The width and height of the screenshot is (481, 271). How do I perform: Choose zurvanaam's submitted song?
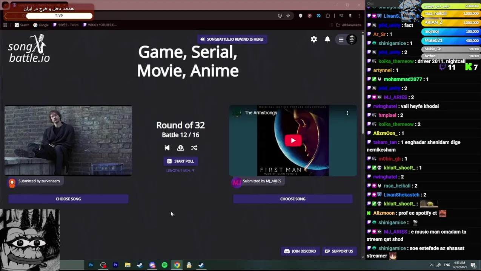point(68,199)
